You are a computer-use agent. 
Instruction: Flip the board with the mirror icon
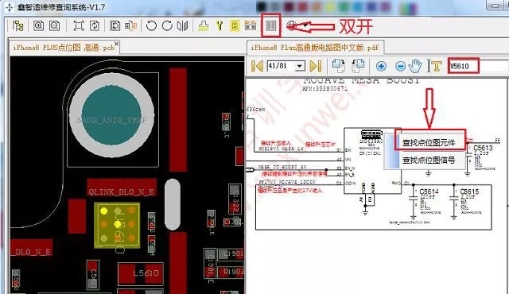point(183,25)
